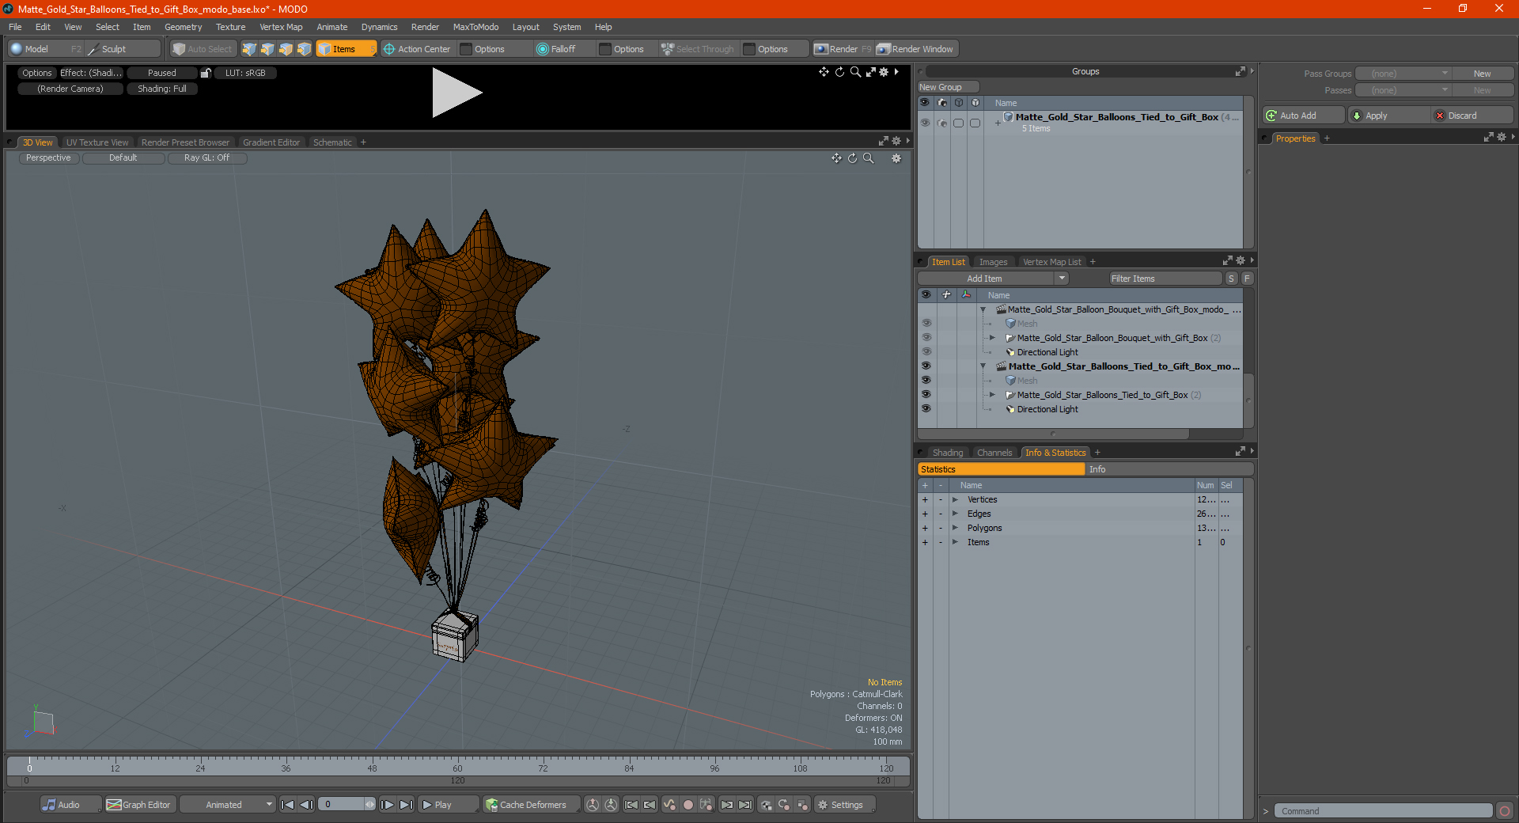Viewport: 1519px width, 823px height.
Task: Toggle visibility of Balloon_Bouquet_with_Gift_Box (2) item
Action: pos(926,337)
